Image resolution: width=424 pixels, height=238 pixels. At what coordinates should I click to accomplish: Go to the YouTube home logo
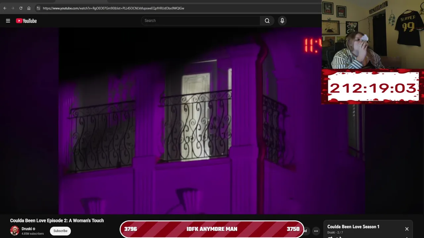click(26, 21)
